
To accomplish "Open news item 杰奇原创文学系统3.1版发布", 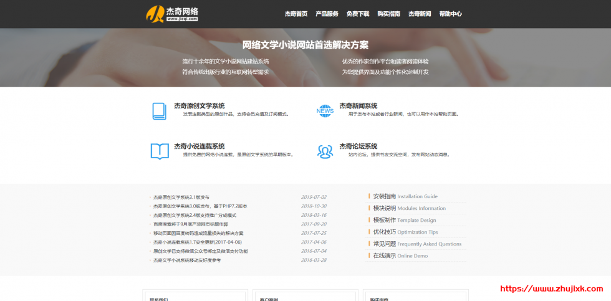I will [x=181, y=198].
